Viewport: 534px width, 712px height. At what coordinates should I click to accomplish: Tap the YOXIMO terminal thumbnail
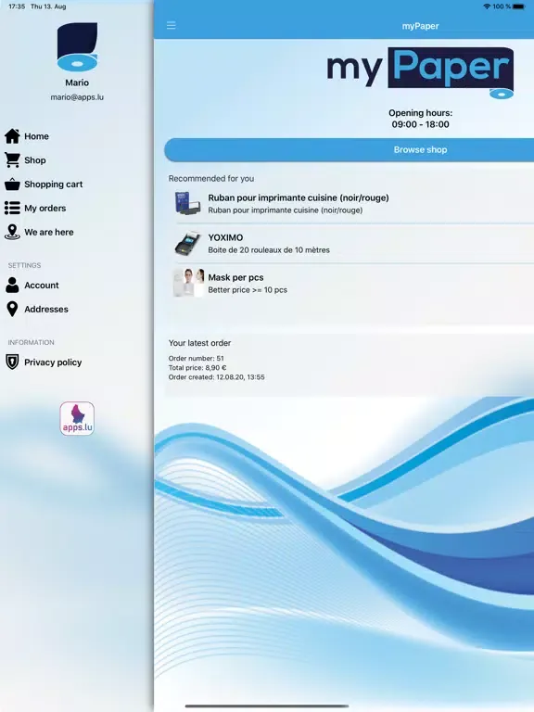coord(187,244)
